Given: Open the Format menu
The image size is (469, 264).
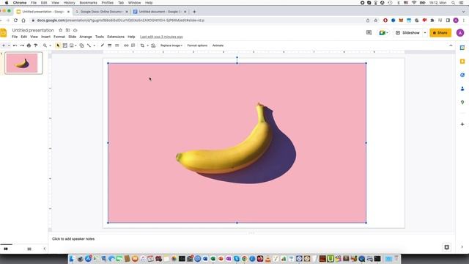Looking at the screenshot, I should point(59,37).
